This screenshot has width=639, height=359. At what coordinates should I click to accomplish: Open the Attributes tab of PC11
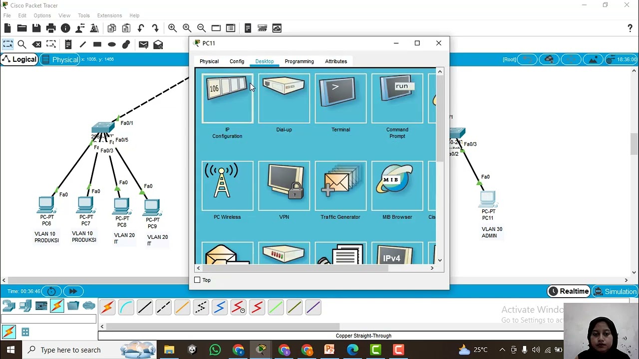pyautogui.click(x=336, y=61)
